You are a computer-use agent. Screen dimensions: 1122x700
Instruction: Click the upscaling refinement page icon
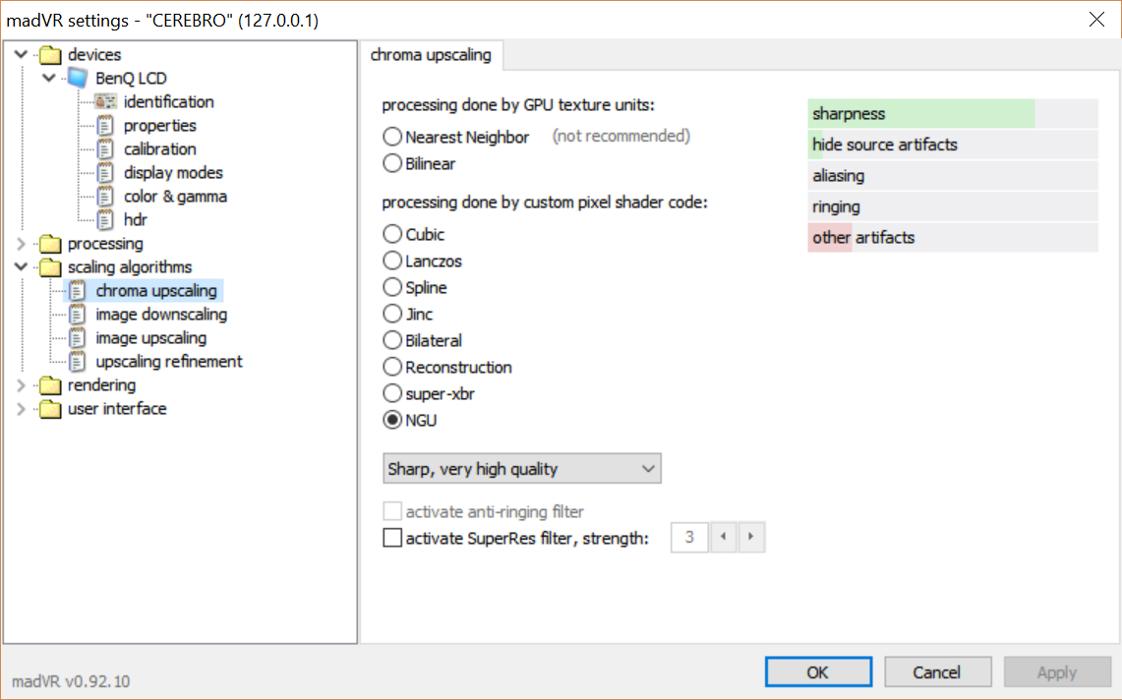point(78,362)
